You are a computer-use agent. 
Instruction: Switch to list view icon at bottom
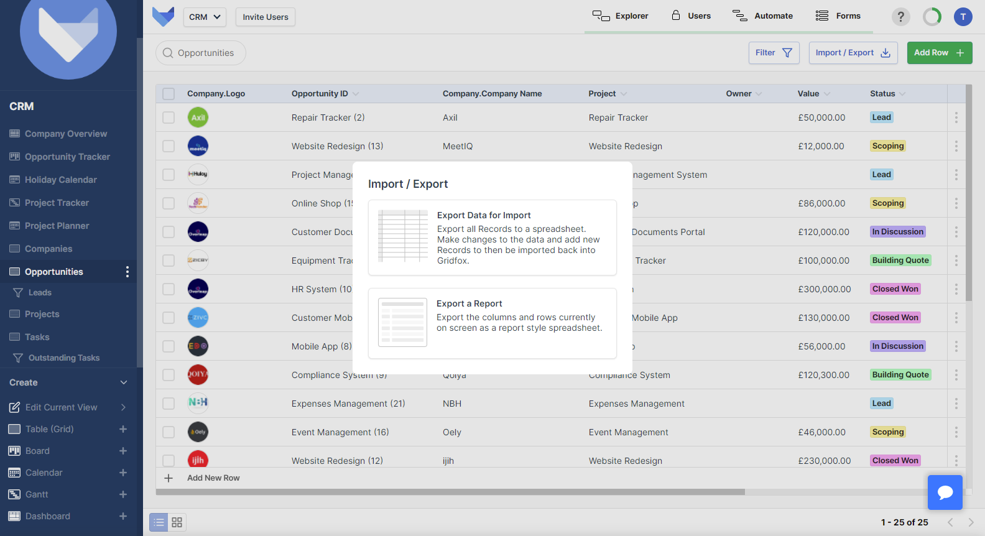(159, 522)
